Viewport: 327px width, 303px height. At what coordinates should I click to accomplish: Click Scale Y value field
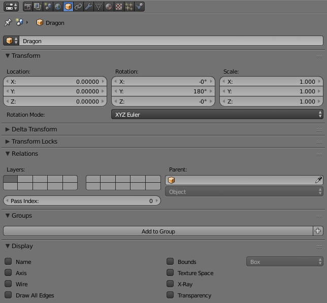[271, 91]
